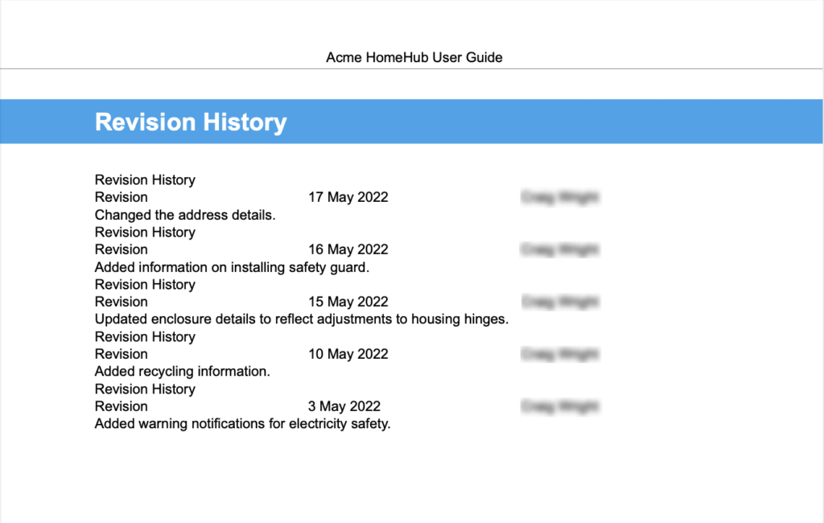Click the first "Revision History" list label
Image resolution: width=824 pixels, height=523 pixels.
click(x=145, y=179)
